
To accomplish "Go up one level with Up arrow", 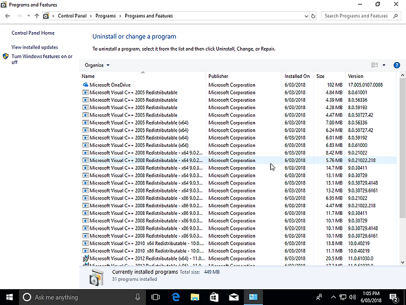I will 37,16.
